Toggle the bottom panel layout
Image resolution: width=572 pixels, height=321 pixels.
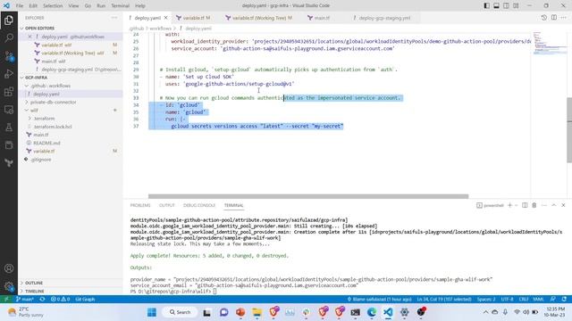[x=497, y=5]
